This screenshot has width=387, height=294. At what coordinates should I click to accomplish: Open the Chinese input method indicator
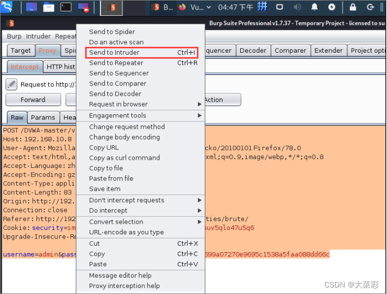pos(263,7)
